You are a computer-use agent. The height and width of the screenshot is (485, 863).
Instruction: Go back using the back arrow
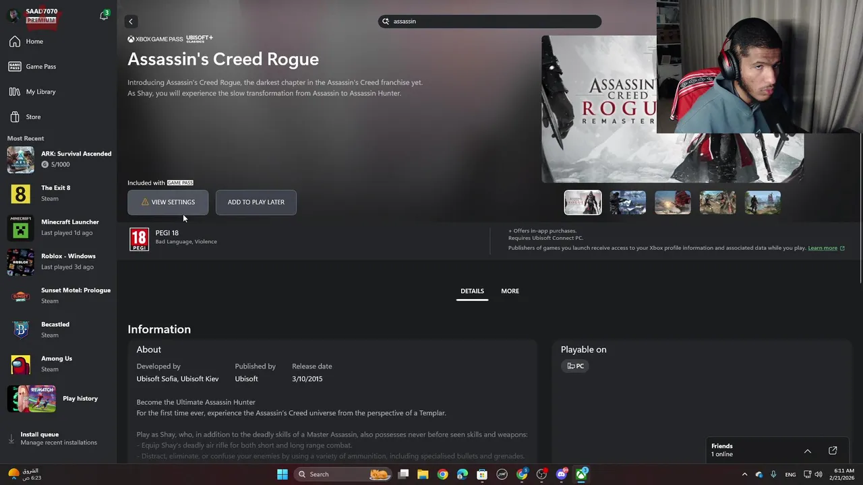coord(131,22)
